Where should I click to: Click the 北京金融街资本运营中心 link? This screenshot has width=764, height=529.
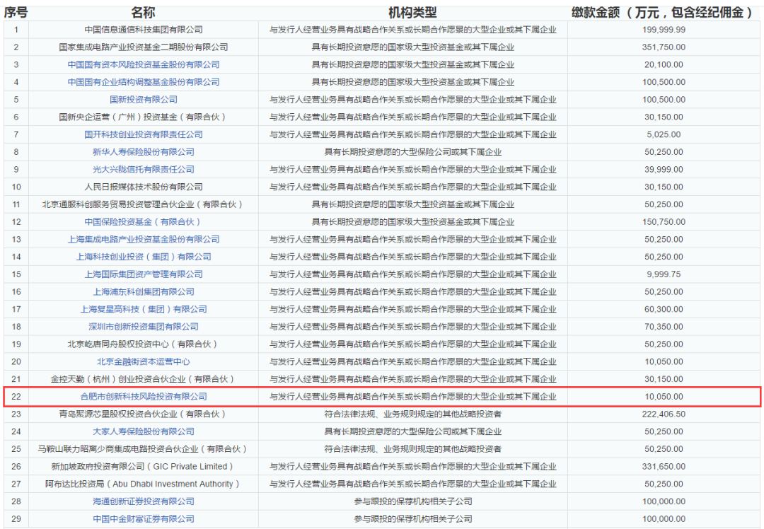(144, 361)
